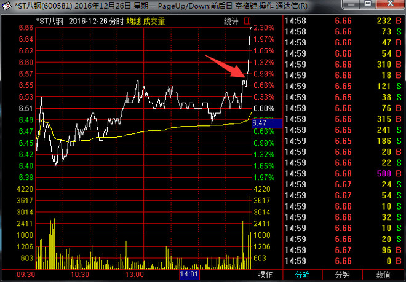406x282 pixels.
Task: Select the 14:01 time marker on axis
Action: pyautogui.click(x=189, y=275)
